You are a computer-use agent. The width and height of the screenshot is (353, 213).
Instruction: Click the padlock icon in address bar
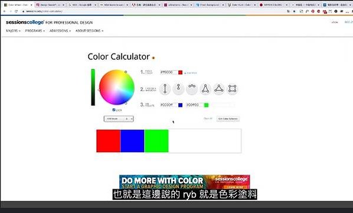(23, 11)
